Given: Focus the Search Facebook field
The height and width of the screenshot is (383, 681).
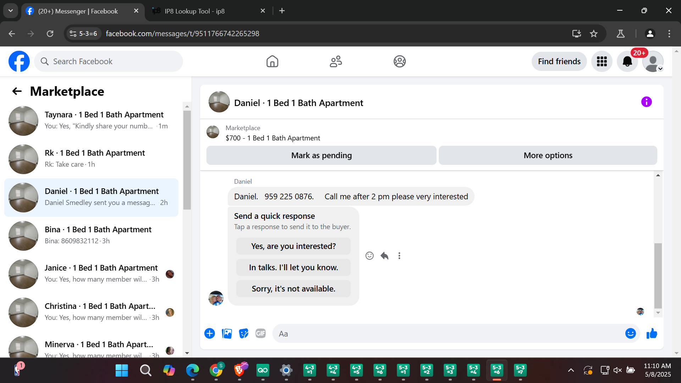Looking at the screenshot, I should click(109, 61).
